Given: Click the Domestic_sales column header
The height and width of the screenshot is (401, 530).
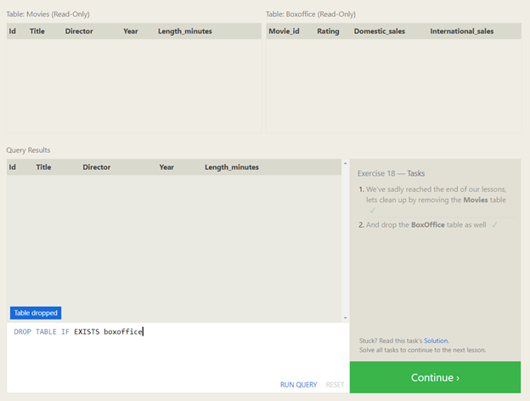Looking at the screenshot, I should point(379,31).
